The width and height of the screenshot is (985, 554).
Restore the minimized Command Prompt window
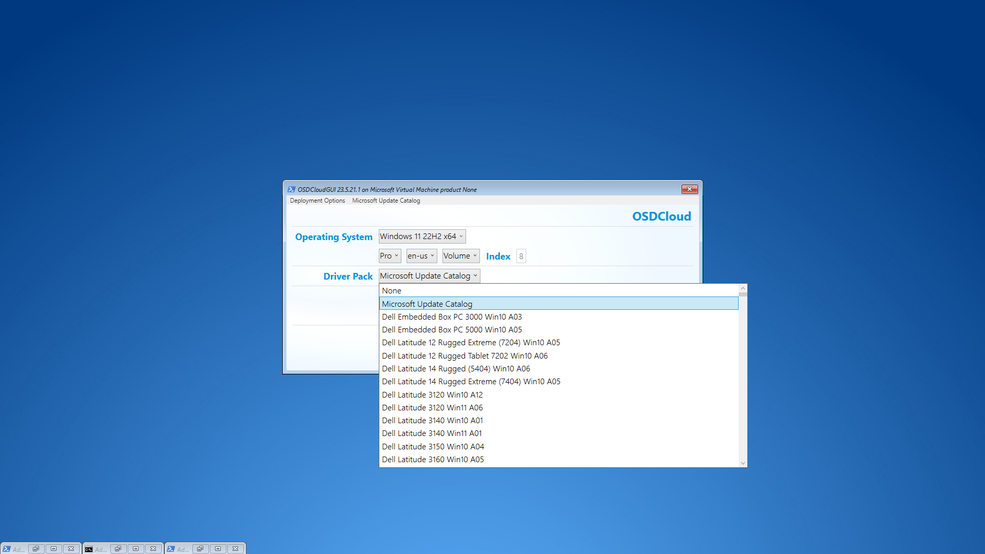pos(118,548)
